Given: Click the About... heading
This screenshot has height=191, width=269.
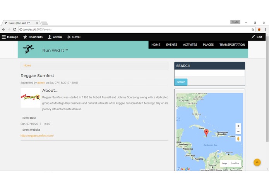Looking at the screenshot, I should coord(50,90).
